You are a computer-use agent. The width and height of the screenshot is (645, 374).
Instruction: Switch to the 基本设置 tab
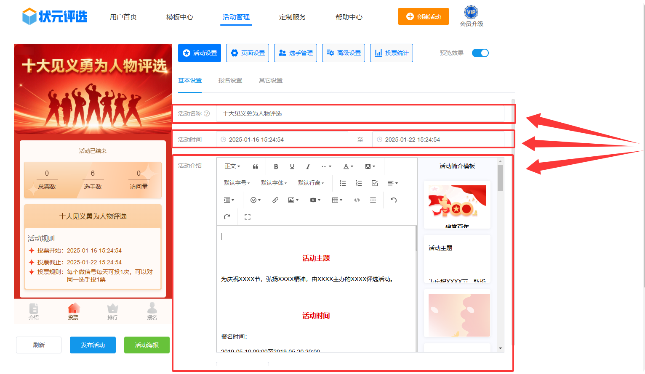[190, 80]
